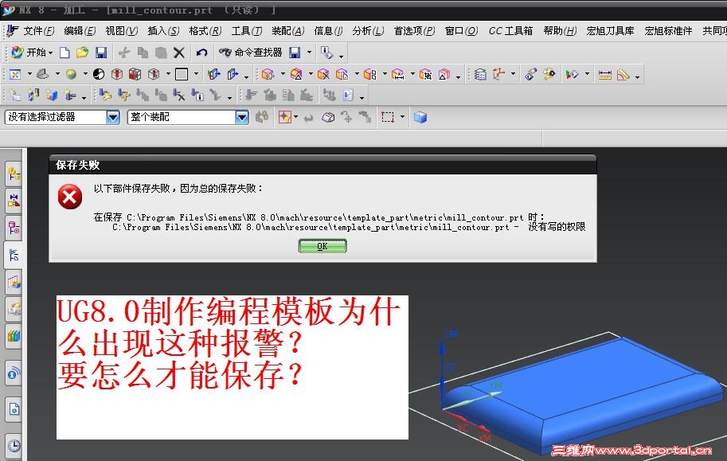
Task: Open the sidebar grid and blue cube tab
Action: click(x=14, y=283)
